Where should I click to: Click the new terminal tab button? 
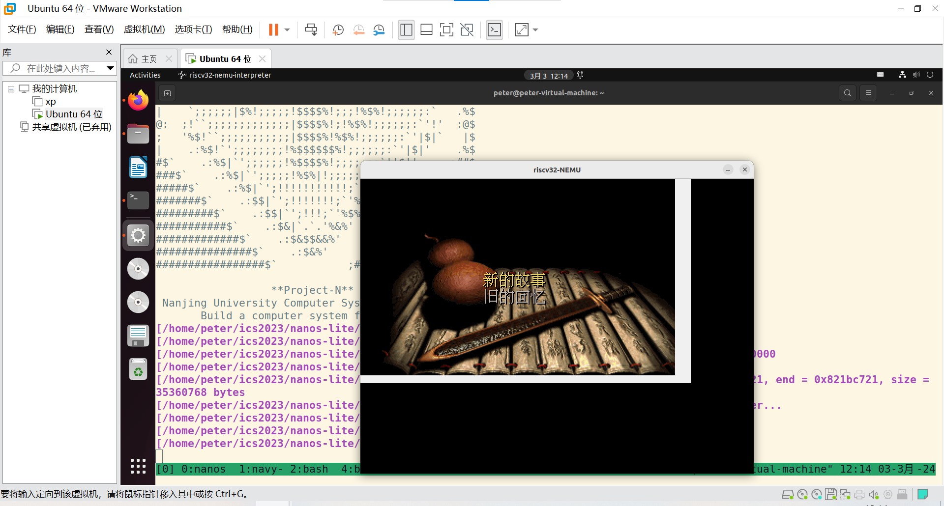click(x=167, y=93)
